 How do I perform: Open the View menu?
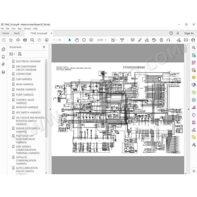(x=14, y=28)
